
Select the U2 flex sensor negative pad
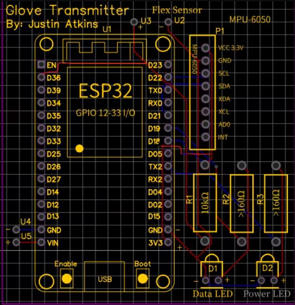tap(168, 22)
